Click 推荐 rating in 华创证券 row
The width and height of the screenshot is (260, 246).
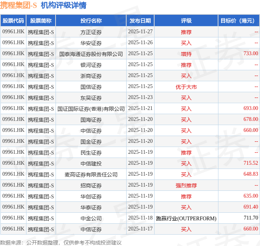point(186,196)
